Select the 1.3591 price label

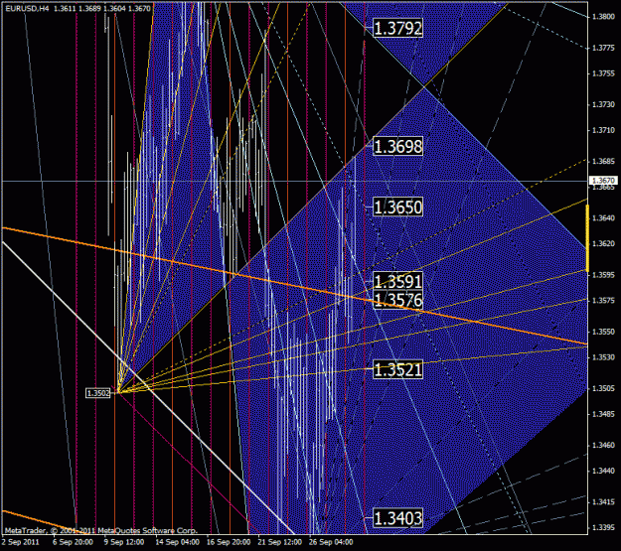tap(398, 281)
